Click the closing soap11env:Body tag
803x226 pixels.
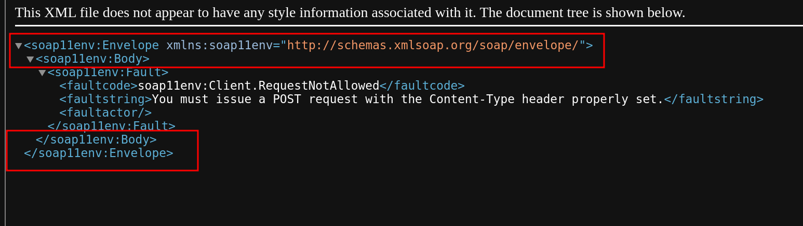tap(96, 140)
